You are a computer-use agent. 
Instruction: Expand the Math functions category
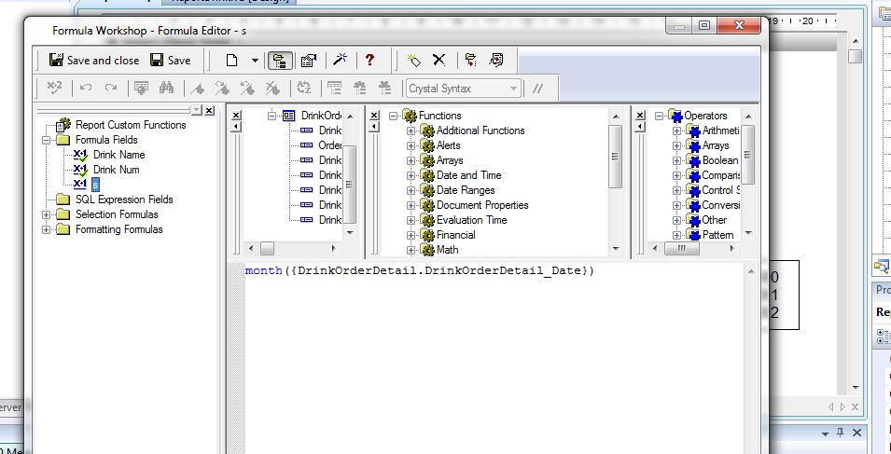point(411,250)
